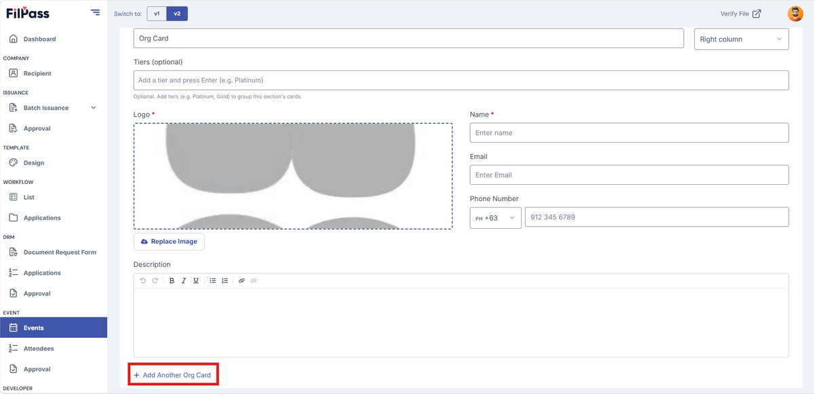This screenshot has height=394, width=814.
Task: Expand the Batch Issuance submenu chevron
Action: point(94,108)
